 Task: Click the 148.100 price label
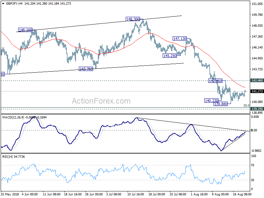25,30
